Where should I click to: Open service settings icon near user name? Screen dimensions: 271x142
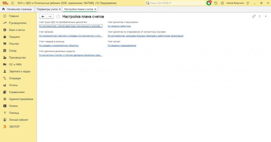[248, 3]
